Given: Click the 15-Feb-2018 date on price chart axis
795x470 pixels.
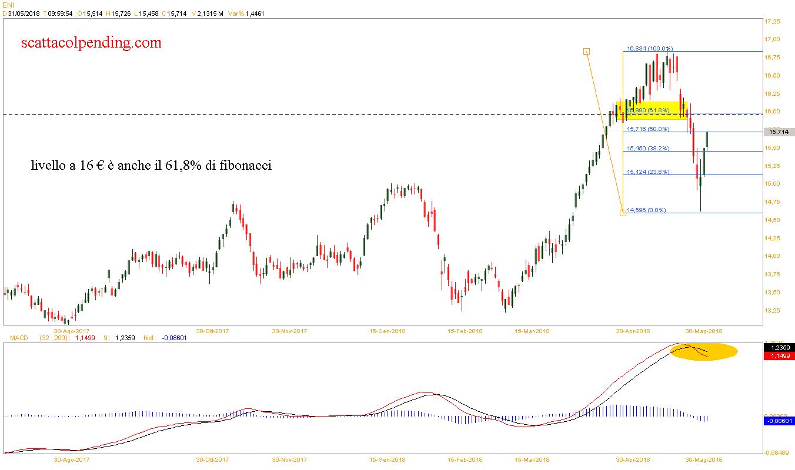Looking at the screenshot, I should [465, 331].
